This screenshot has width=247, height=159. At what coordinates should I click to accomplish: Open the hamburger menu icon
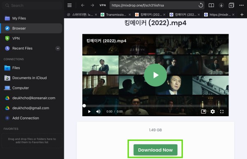click(x=70, y=5)
